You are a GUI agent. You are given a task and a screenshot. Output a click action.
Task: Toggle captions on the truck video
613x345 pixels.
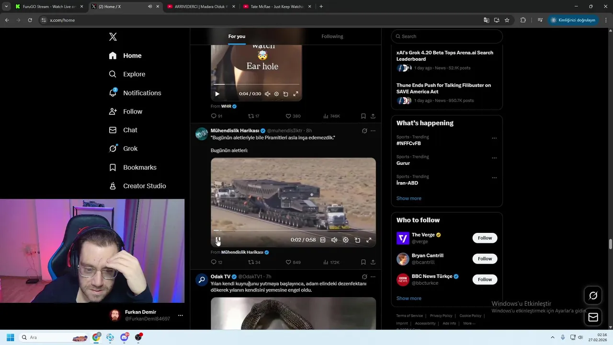tap(323, 240)
